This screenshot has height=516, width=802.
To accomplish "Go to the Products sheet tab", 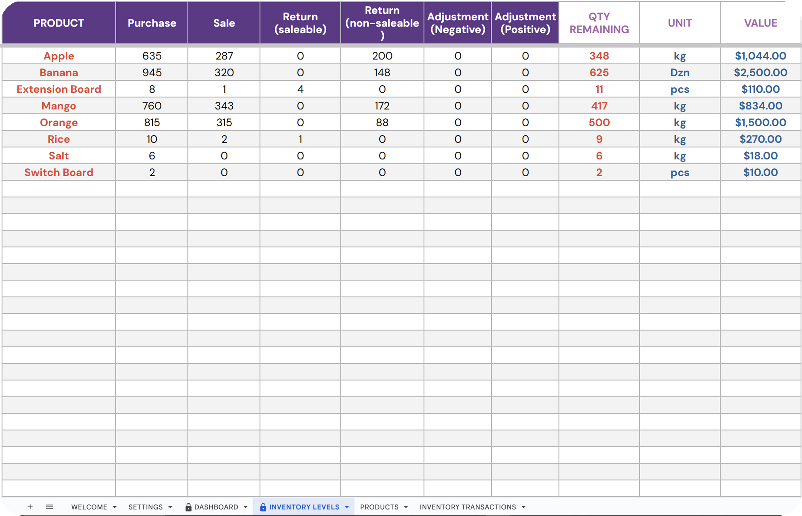I will pyautogui.click(x=379, y=507).
